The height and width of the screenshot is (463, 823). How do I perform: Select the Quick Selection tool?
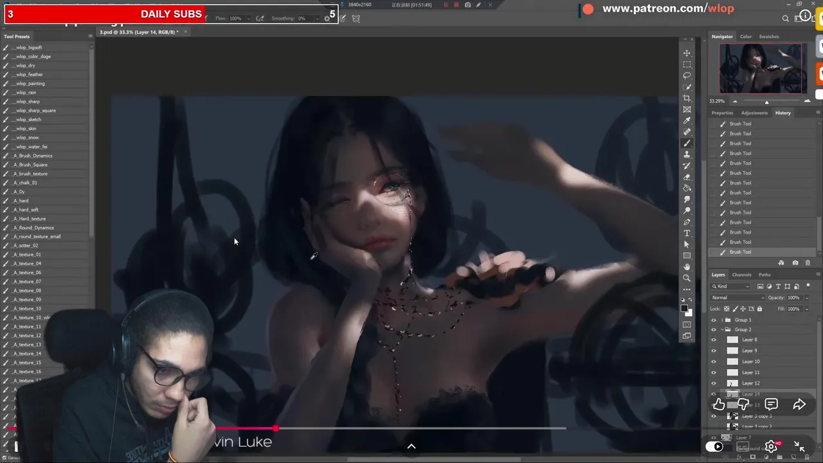point(687,87)
